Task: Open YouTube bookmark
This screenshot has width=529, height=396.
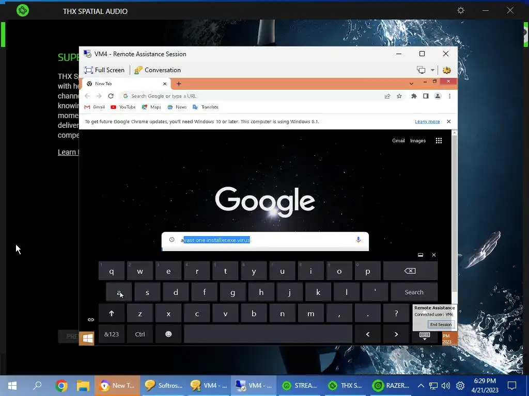Action: tap(123, 107)
